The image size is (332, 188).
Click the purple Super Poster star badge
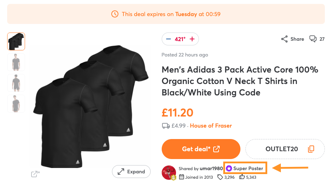[229, 168]
